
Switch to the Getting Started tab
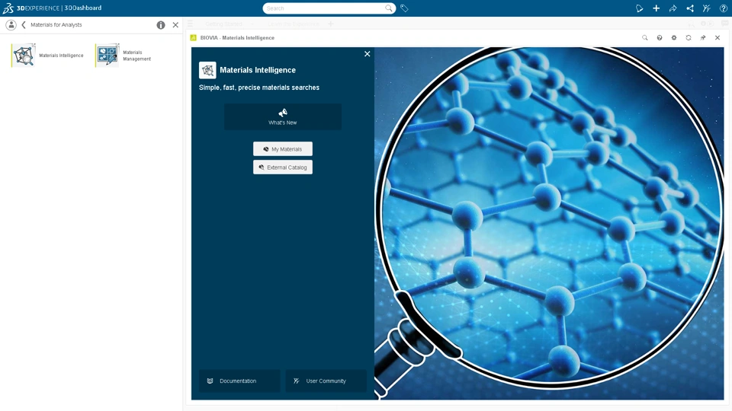click(223, 24)
